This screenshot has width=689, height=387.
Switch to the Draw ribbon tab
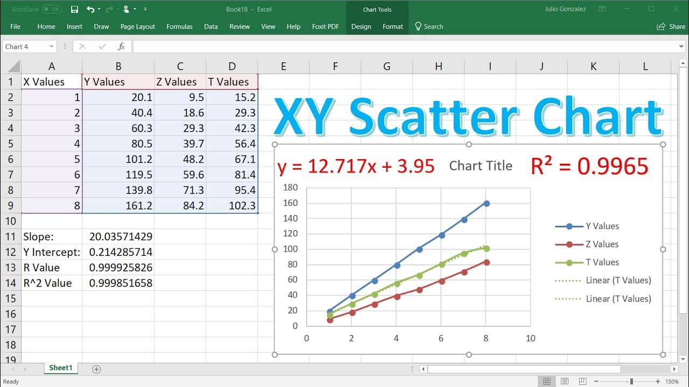point(101,26)
